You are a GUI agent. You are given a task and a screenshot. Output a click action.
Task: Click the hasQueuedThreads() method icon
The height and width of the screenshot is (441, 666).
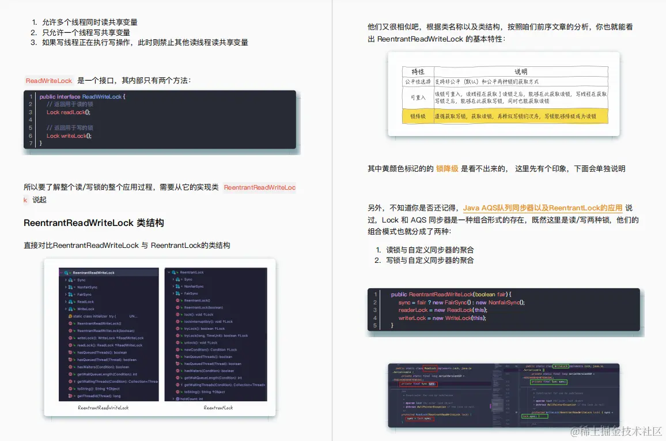point(70,352)
